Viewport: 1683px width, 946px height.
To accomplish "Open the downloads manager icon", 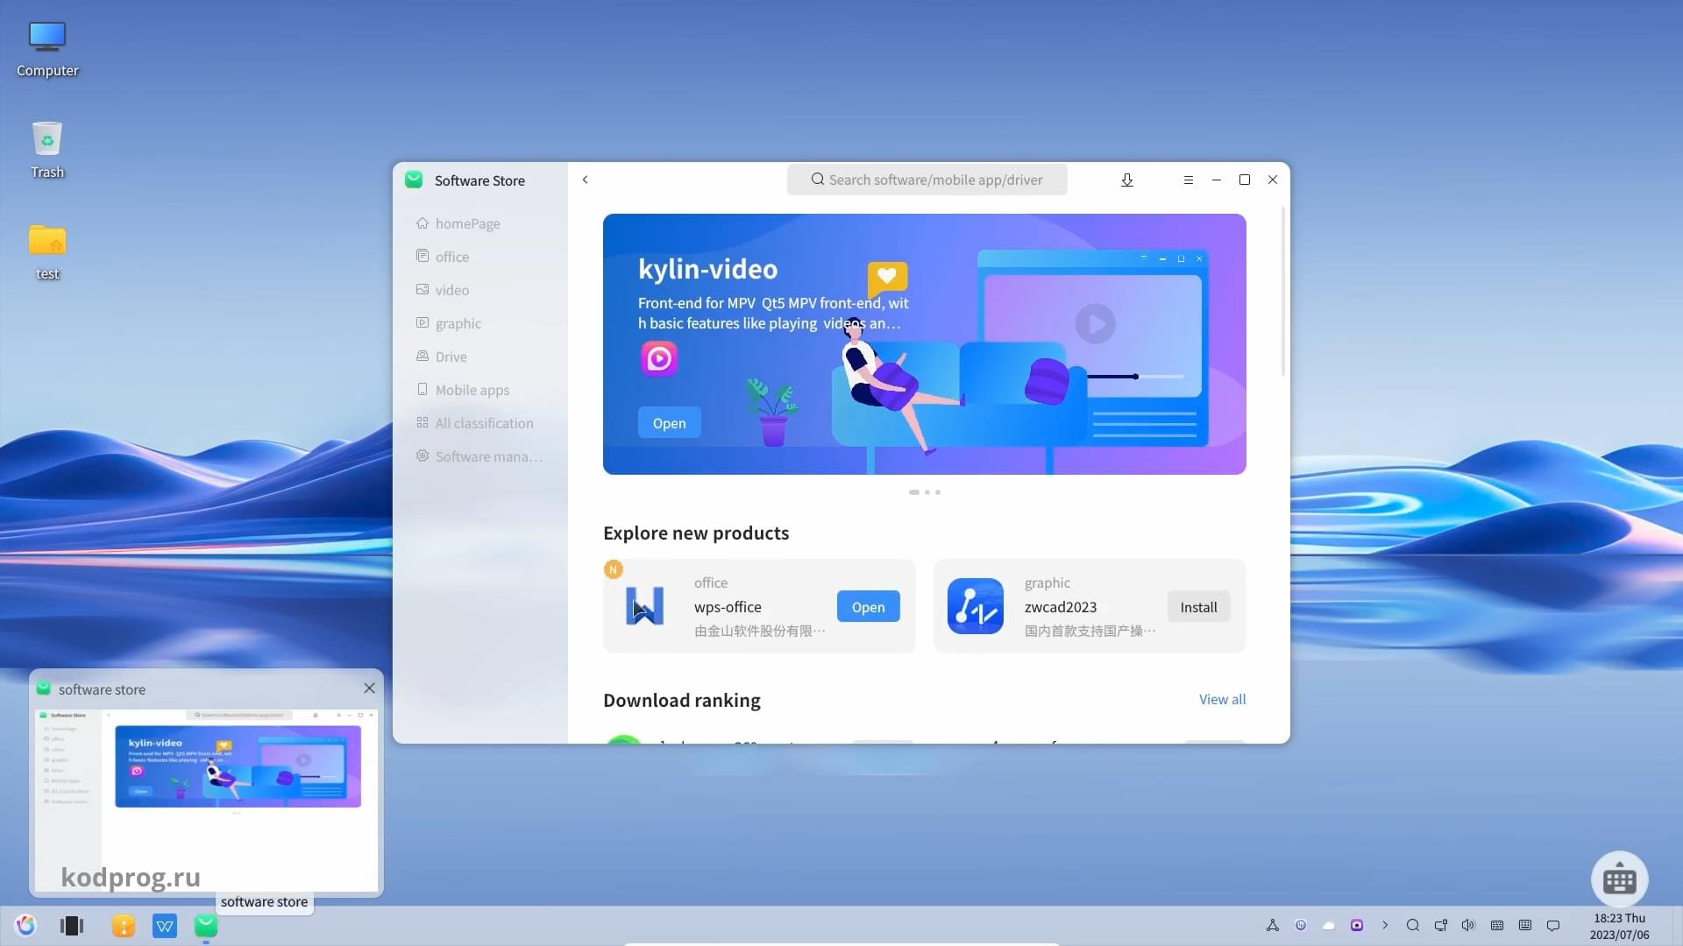I will pos(1127,180).
